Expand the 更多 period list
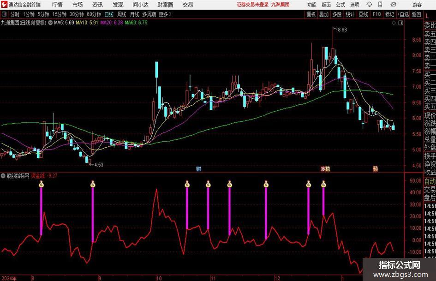The width and height of the screenshot is (436, 281). [x=165, y=14]
